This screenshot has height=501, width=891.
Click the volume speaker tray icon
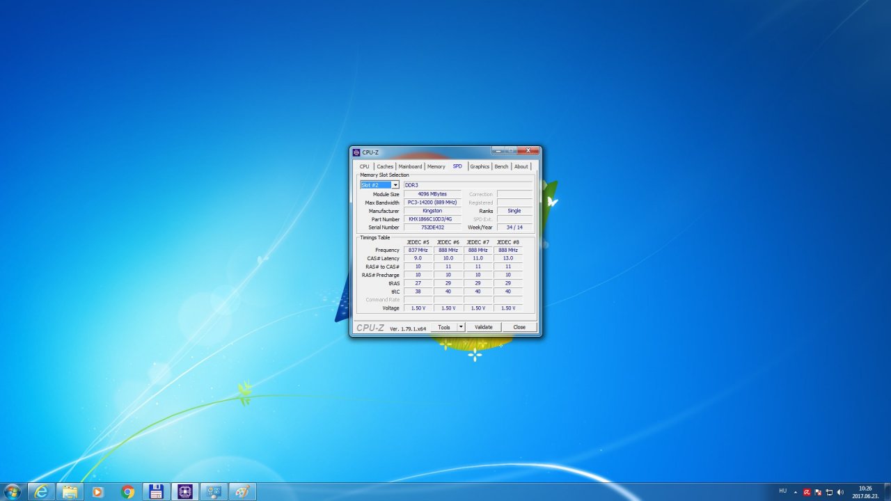pyautogui.click(x=840, y=492)
